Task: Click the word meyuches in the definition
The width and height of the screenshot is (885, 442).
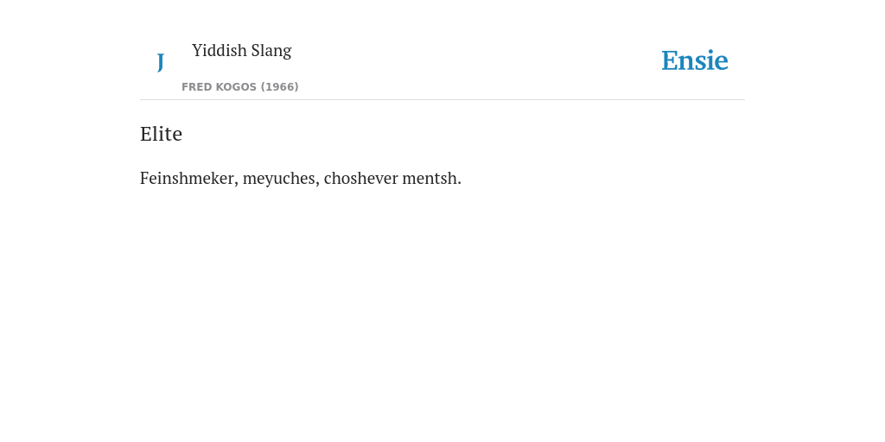Action: [281, 179]
